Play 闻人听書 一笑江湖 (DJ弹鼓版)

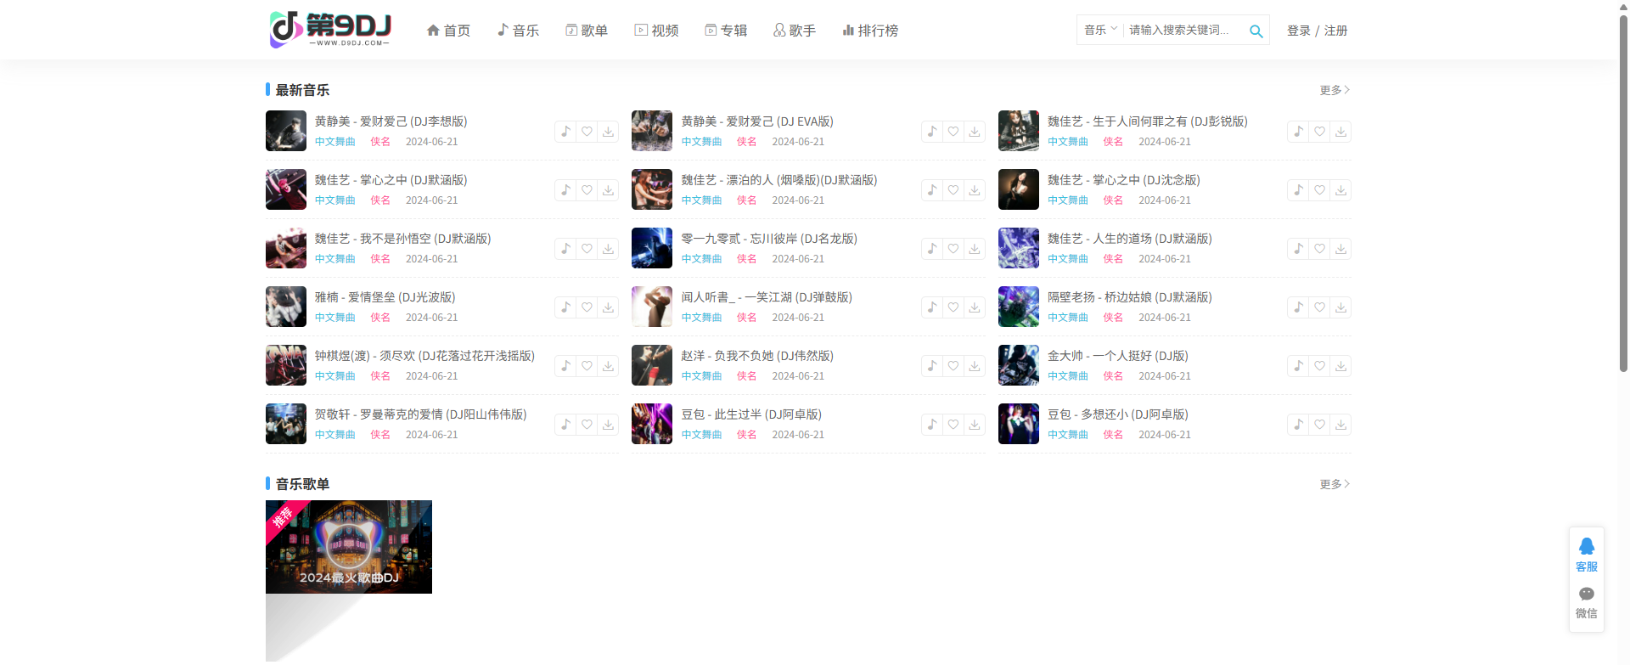tap(932, 307)
